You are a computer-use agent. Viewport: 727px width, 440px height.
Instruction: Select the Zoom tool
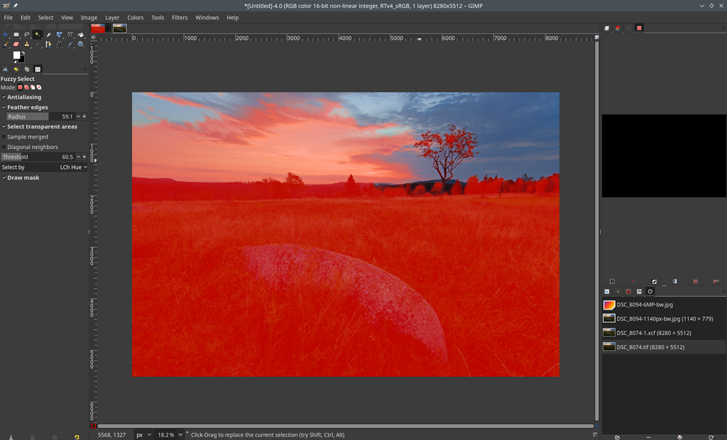point(80,44)
